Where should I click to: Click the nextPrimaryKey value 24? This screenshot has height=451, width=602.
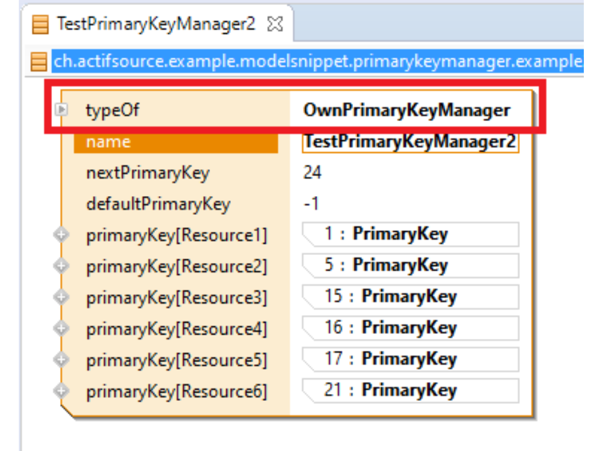coord(312,173)
